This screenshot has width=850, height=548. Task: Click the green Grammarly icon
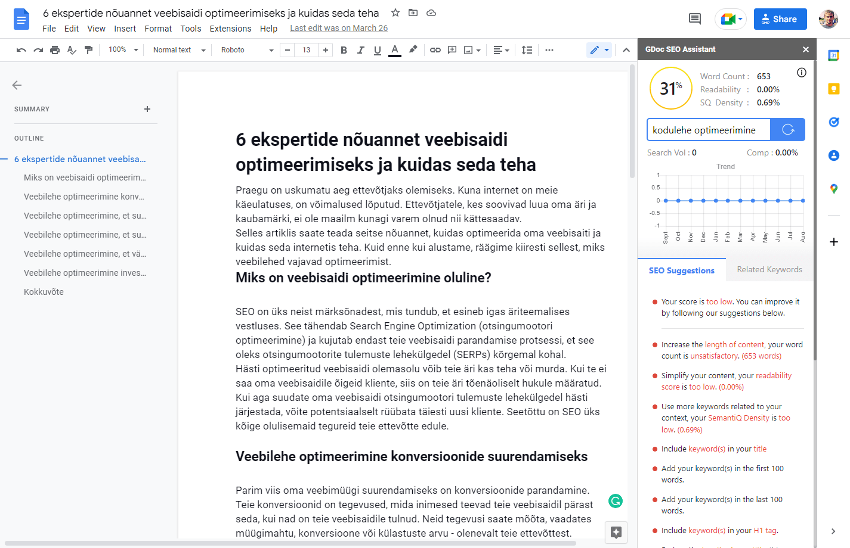616,501
